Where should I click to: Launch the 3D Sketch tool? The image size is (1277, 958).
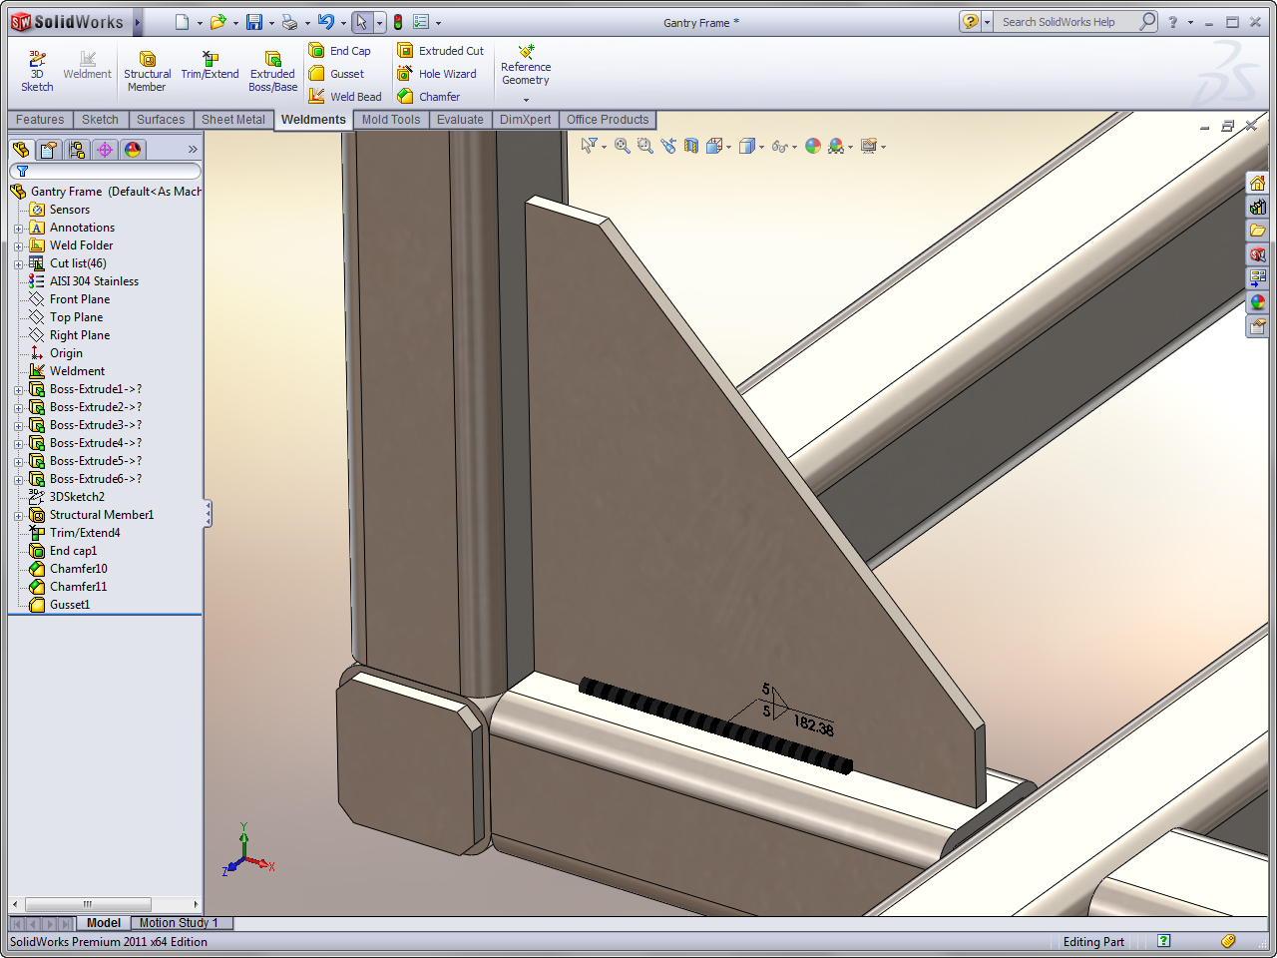37,72
